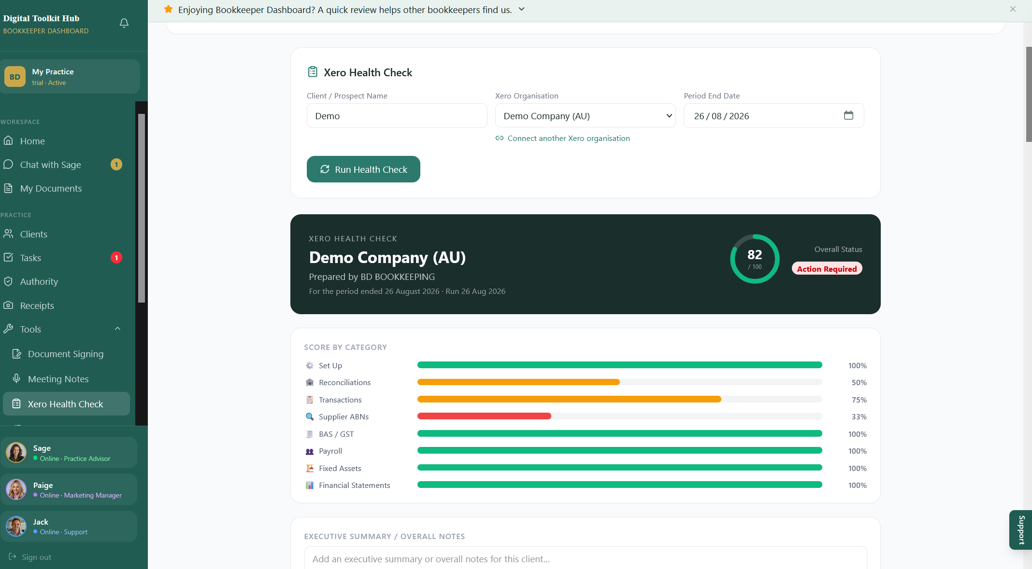Click the Meeting Notes microphone icon

(16, 378)
